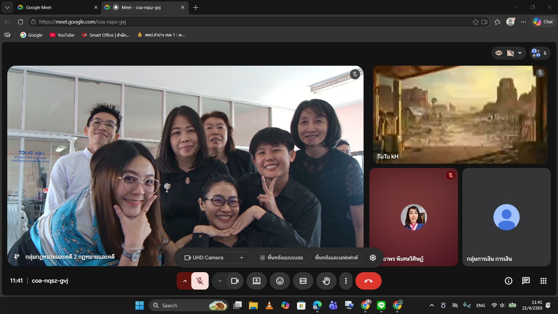Image resolution: width=558 pixels, height=314 pixels.
Task: Click the backgrounds and effects button
Action: [336, 258]
